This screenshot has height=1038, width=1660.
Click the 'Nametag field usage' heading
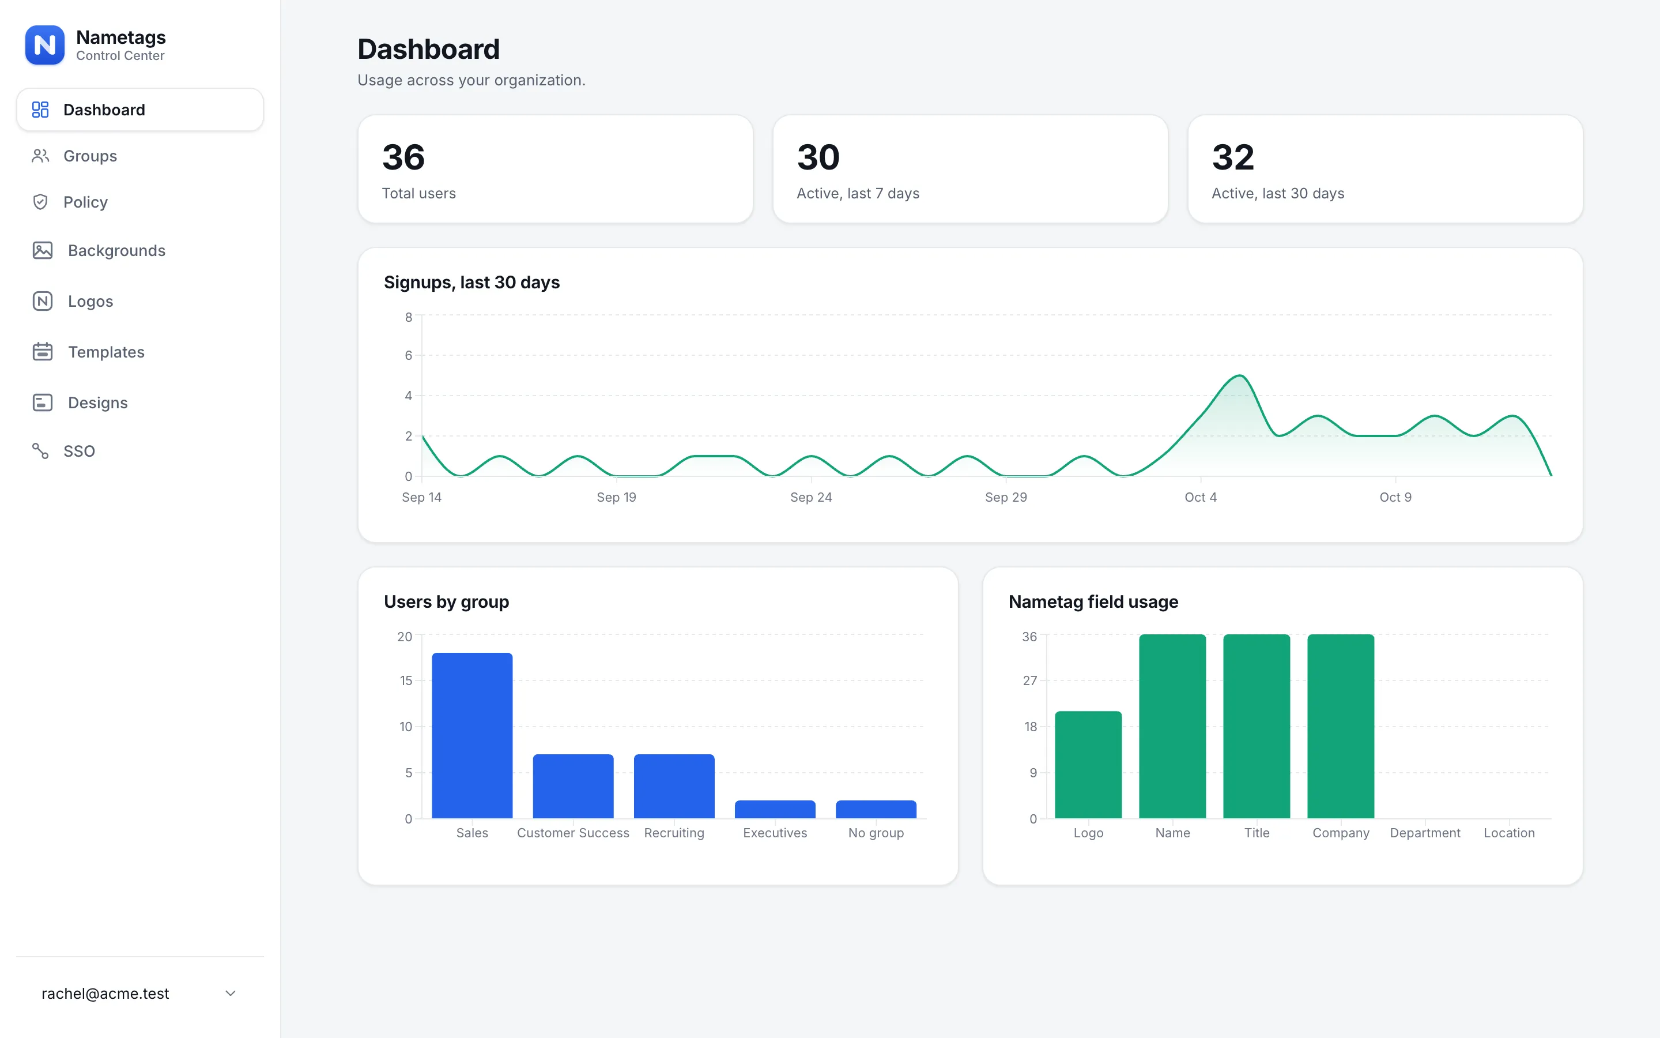[x=1093, y=601]
